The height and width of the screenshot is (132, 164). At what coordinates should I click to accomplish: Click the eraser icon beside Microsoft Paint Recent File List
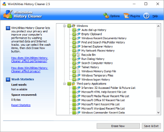(x=78, y=104)
